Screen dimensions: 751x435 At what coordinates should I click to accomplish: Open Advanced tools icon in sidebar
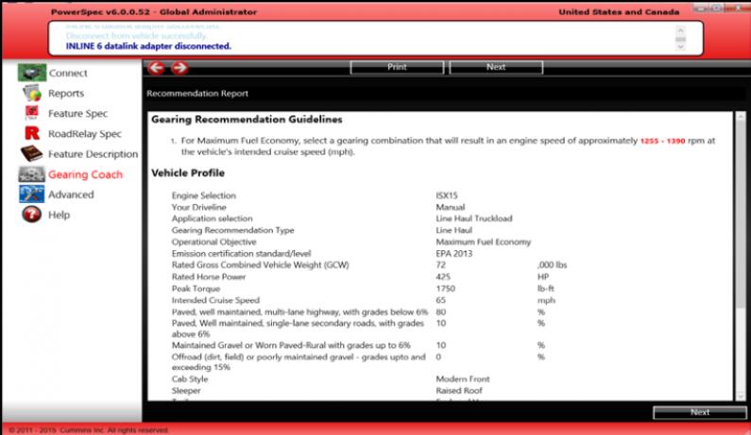click(x=32, y=194)
